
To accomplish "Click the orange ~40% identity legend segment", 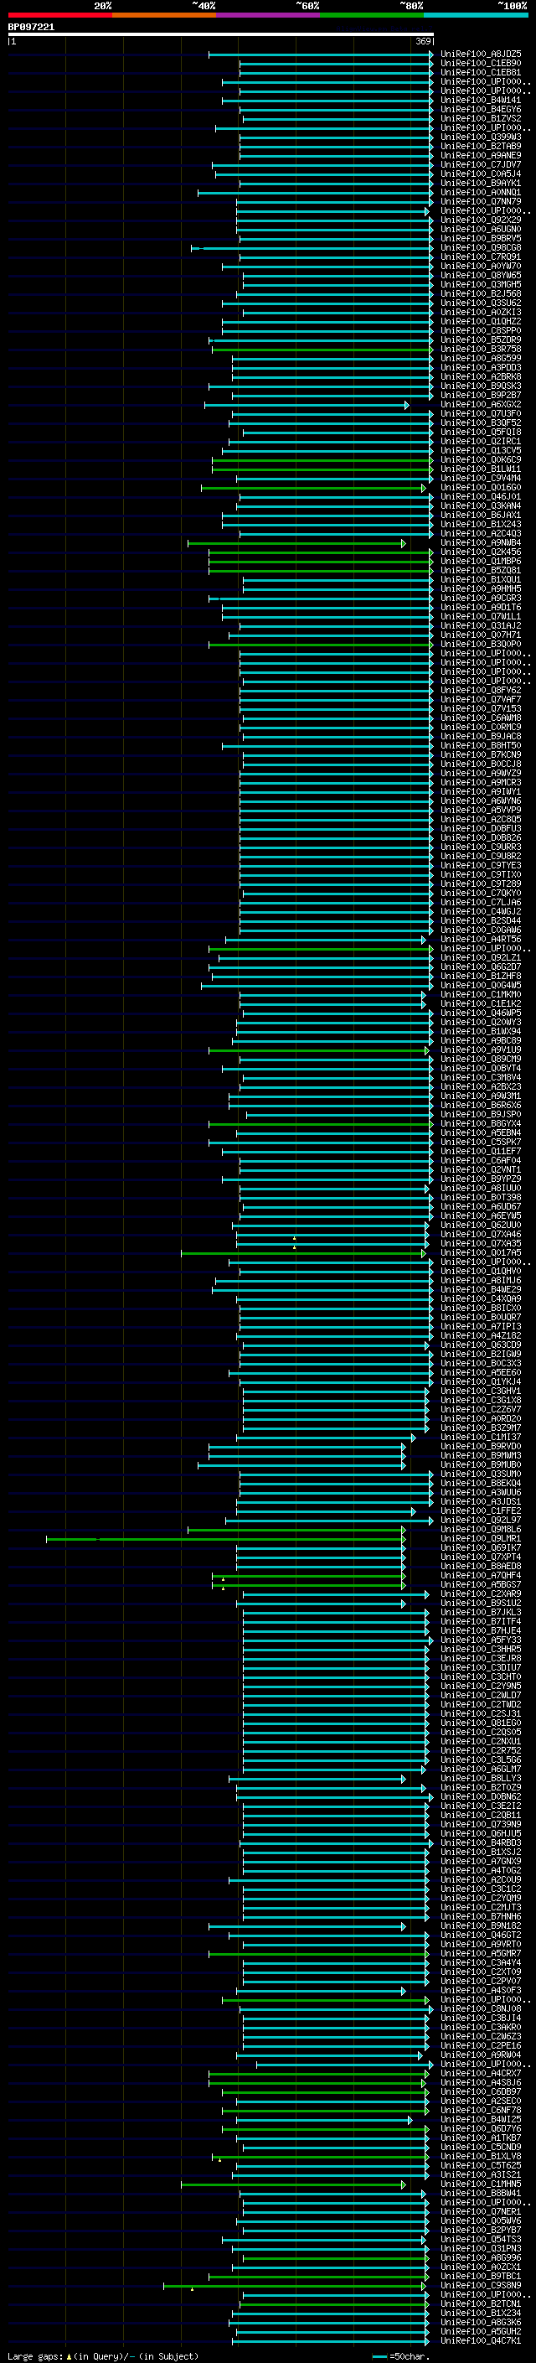I will pyautogui.click(x=164, y=15).
